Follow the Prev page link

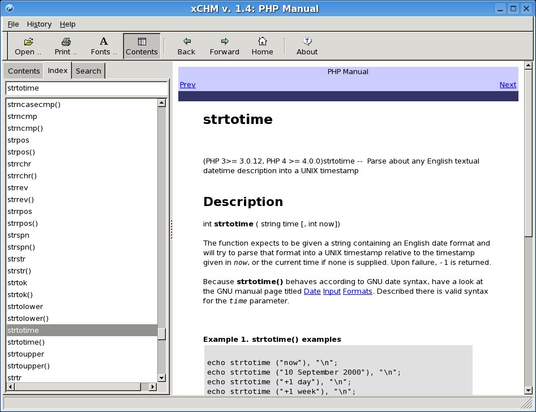click(x=187, y=85)
